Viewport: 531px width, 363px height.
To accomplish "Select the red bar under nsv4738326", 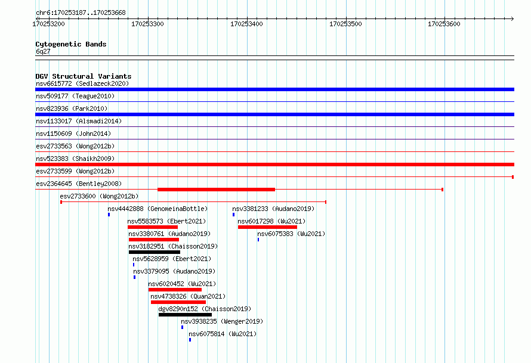I will 178,302.
